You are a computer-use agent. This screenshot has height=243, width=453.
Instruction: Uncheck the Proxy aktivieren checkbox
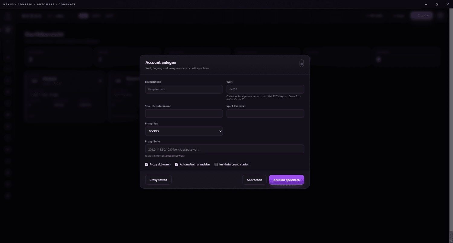147,165
